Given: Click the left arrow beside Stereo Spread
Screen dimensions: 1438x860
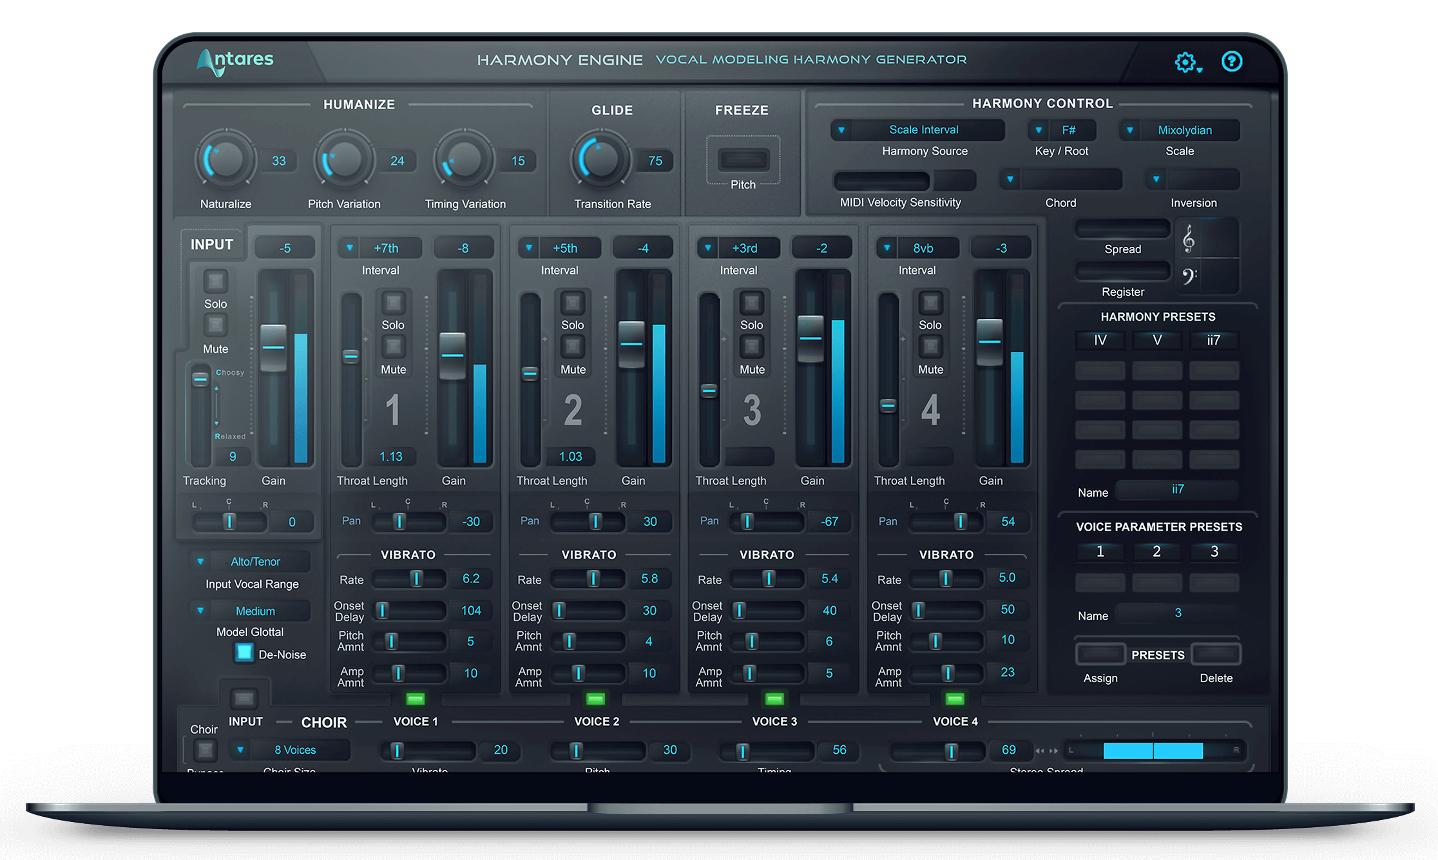Looking at the screenshot, I should pos(1039,750).
